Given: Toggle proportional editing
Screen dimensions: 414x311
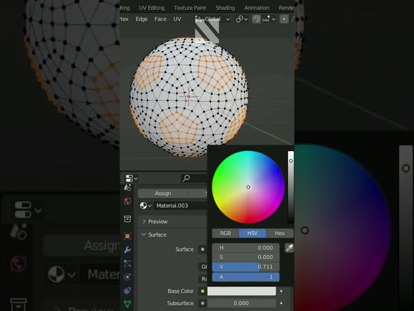Looking at the screenshot, I should [x=284, y=19].
